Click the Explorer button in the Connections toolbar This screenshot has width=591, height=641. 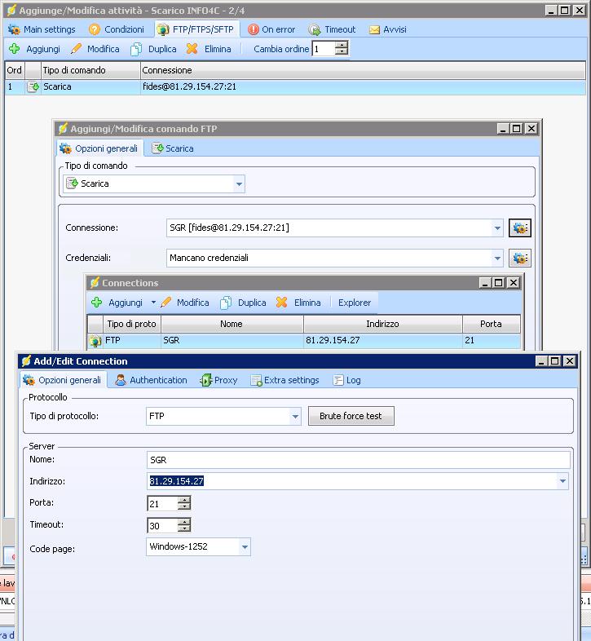[355, 303]
